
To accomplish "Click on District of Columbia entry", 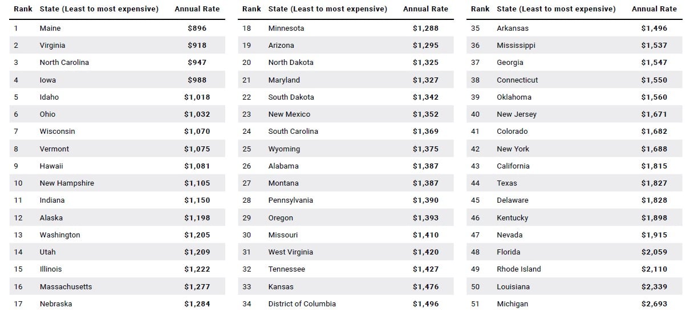I will pyautogui.click(x=302, y=303).
